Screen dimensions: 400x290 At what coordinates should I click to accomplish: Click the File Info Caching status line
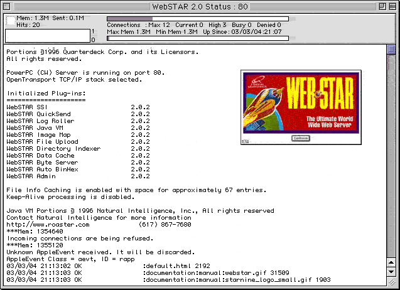(136, 190)
